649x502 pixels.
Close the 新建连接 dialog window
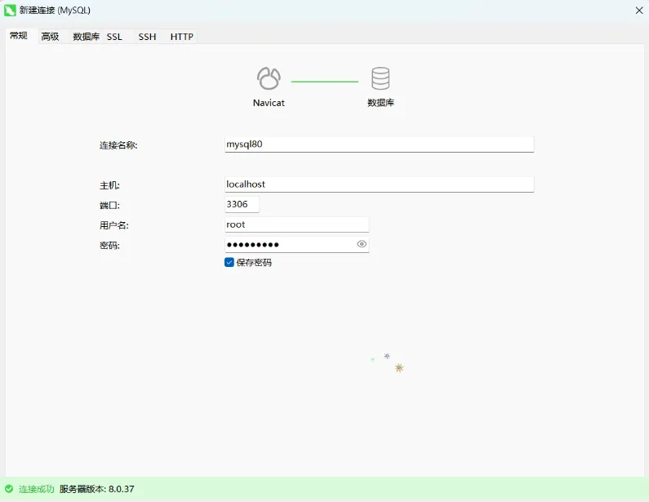tap(639, 11)
